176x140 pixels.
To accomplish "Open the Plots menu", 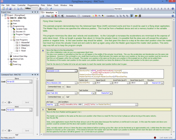I will [43, 5].
